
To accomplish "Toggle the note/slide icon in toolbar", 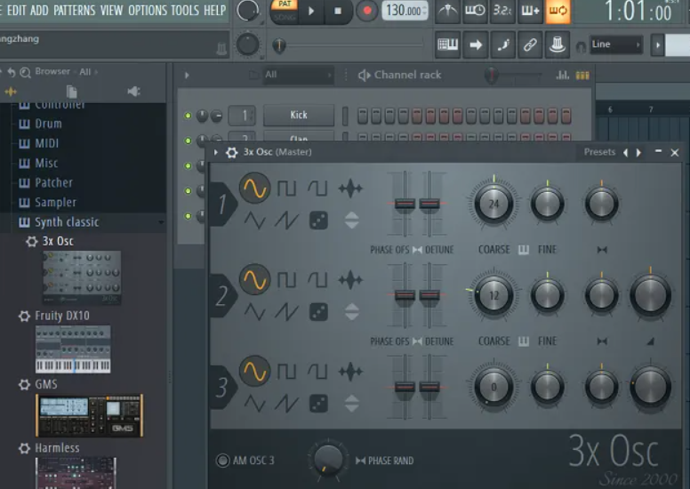I will 503,44.
